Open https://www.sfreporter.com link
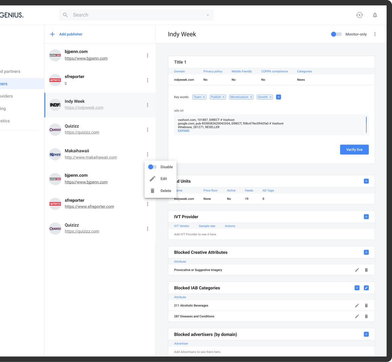 (89, 207)
